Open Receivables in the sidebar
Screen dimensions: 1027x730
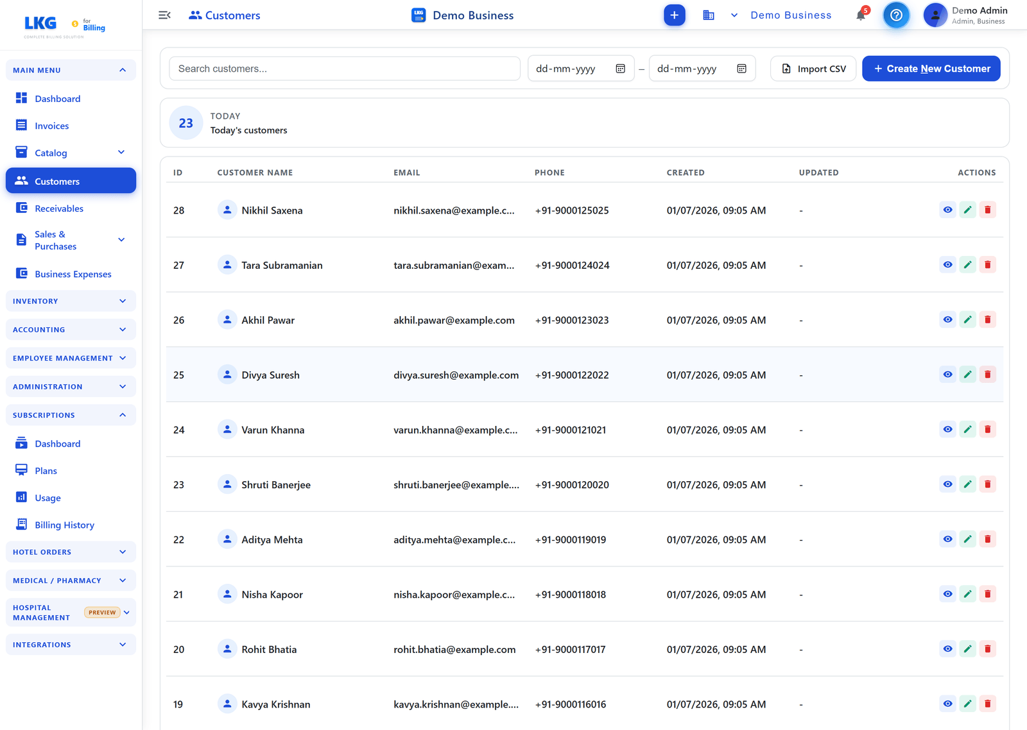71,208
